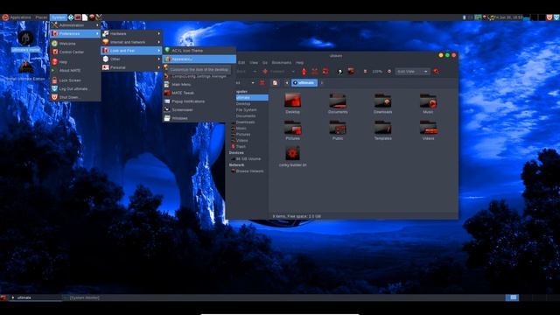
Task: Click the 100% zoom level label
Action: 377,72
